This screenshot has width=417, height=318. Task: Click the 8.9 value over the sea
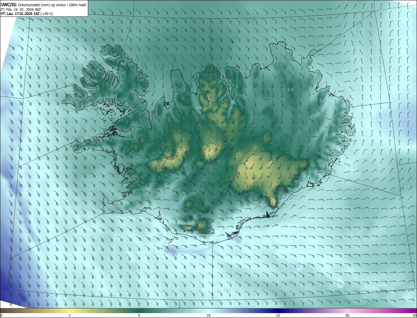click(x=133, y=268)
